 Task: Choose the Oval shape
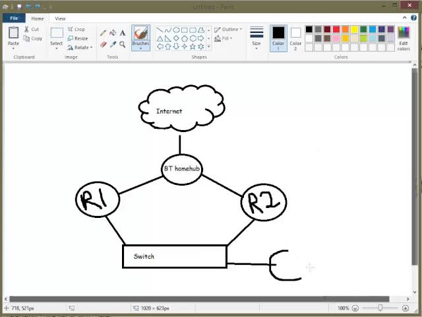click(x=176, y=30)
